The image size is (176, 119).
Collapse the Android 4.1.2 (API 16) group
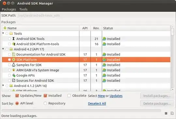pyautogui.click(x=3, y=86)
